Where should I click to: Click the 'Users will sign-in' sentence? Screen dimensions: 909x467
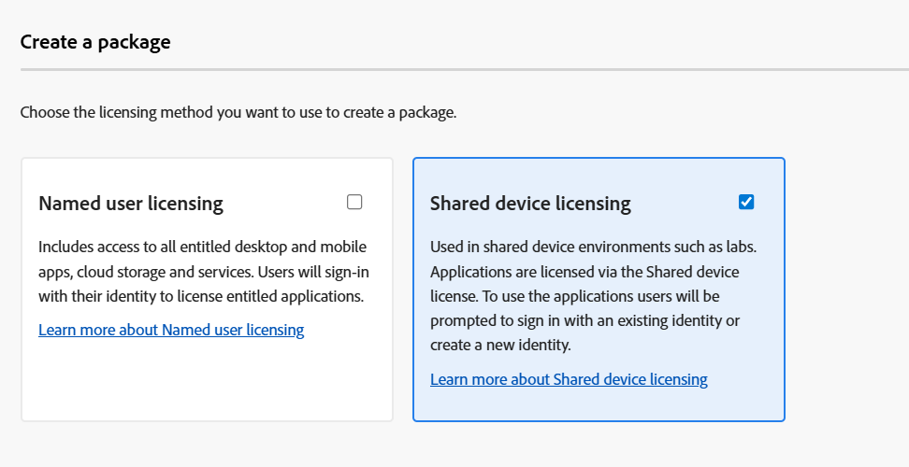pyautogui.click(x=313, y=272)
